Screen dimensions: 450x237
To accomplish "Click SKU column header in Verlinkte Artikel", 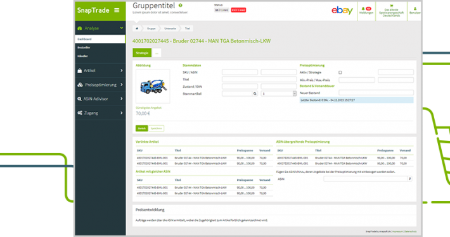I will click(139, 150).
